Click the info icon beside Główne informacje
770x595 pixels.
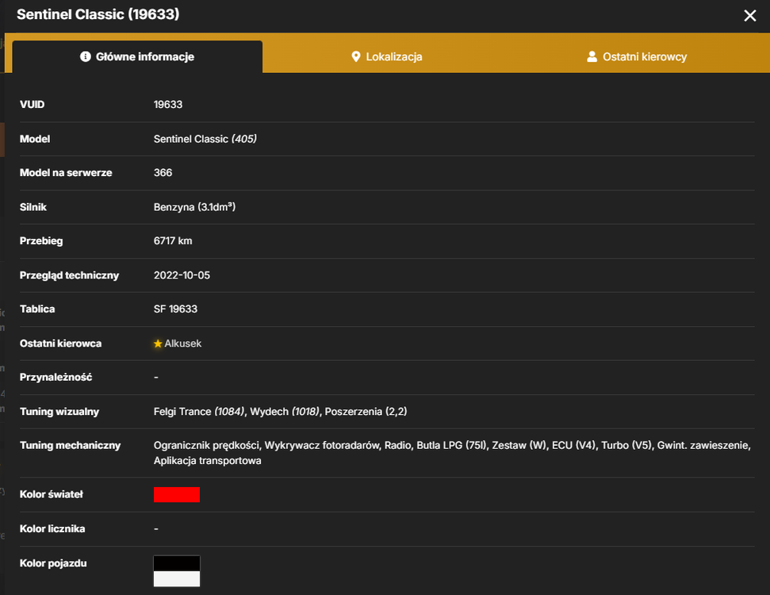(x=86, y=56)
